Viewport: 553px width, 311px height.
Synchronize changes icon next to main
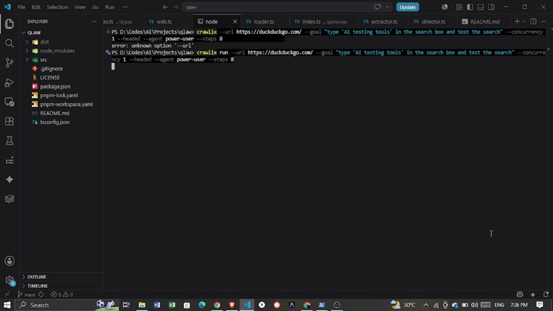(x=41, y=294)
